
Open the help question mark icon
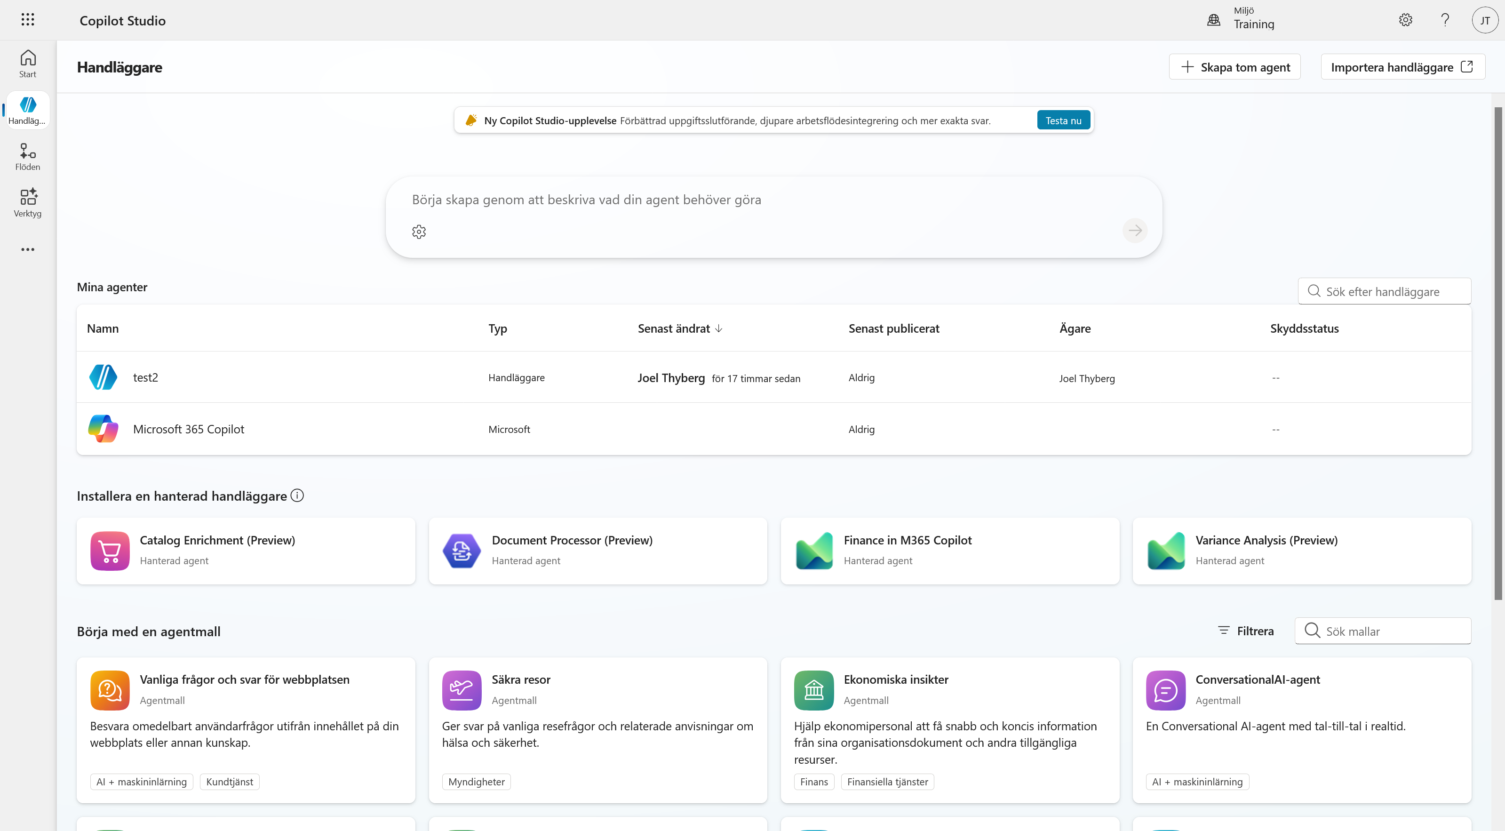pos(1445,20)
